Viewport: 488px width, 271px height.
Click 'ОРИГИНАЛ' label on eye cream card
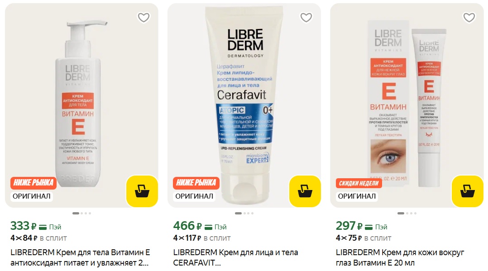coord(357,196)
